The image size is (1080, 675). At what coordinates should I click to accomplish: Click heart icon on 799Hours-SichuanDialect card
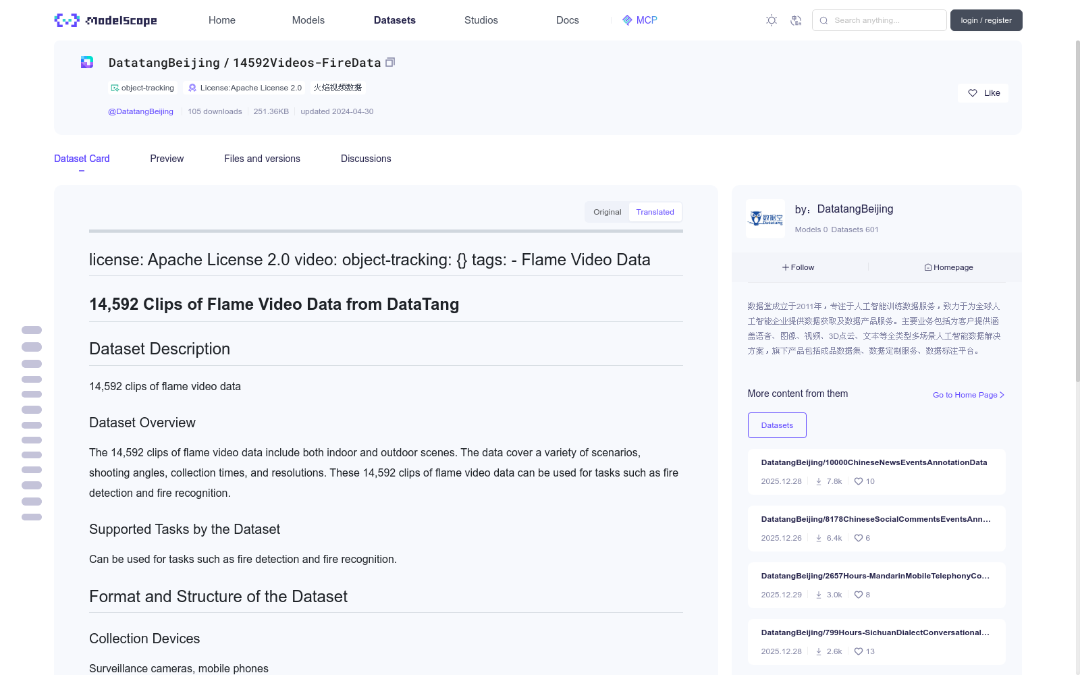click(x=859, y=651)
